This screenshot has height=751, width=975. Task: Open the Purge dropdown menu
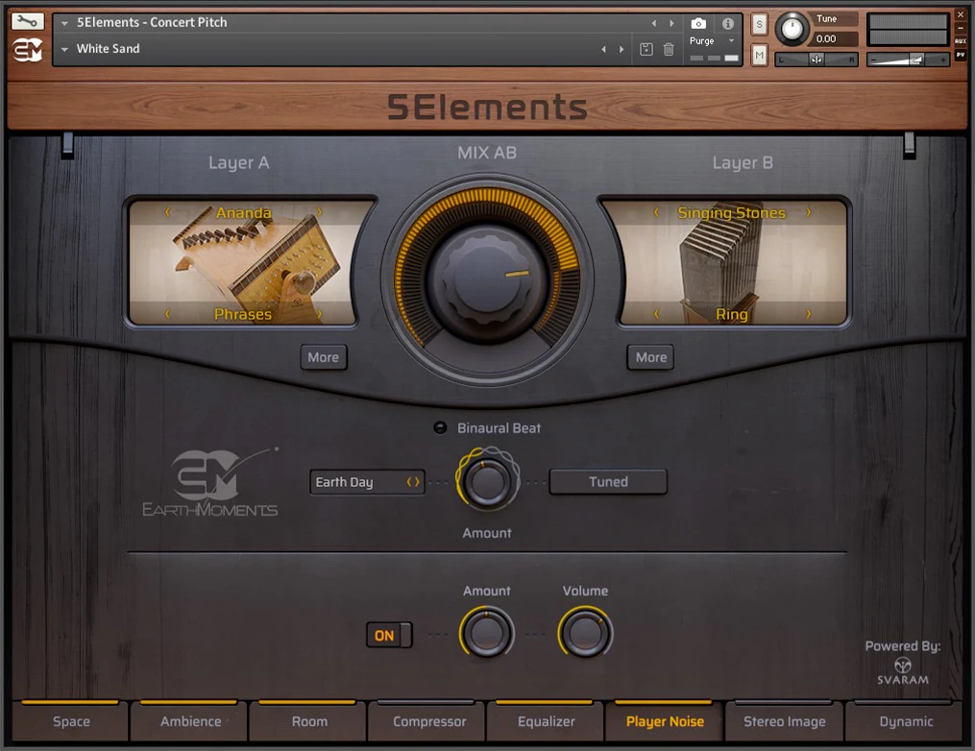[x=731, y=40]
